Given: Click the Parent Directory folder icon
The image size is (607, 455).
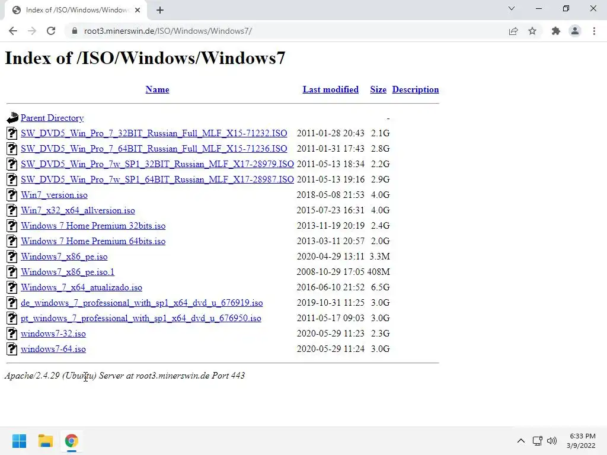Looking at the screenshot, I should 12,118.
